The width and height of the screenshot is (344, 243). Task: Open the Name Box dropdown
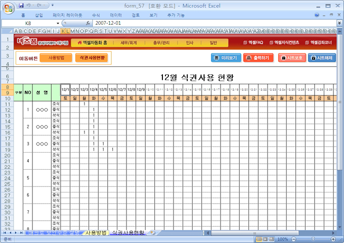[58, 23]
